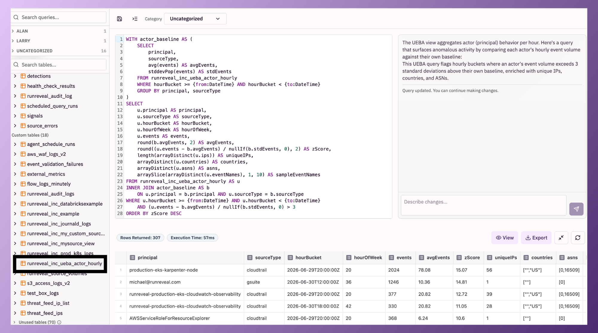This screenshot has width=598, height=333.
Task: Click the Export button
Action: 536,238
